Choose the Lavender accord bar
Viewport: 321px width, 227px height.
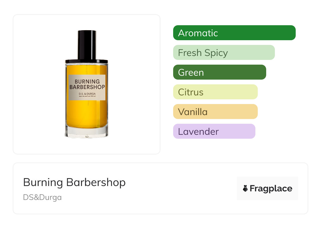coord(214,131)
